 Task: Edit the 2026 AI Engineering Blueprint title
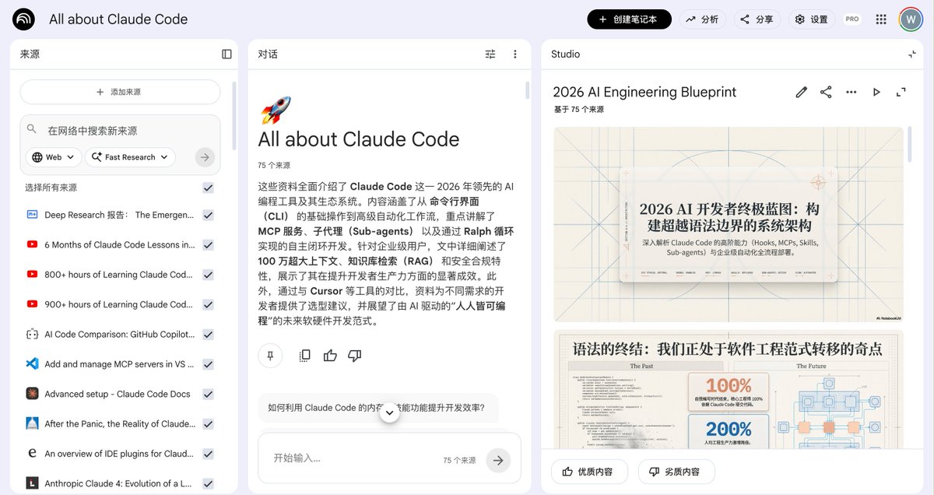click(801, 92)
